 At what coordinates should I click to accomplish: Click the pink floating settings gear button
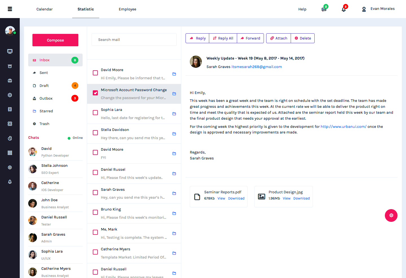pos(391,215)
